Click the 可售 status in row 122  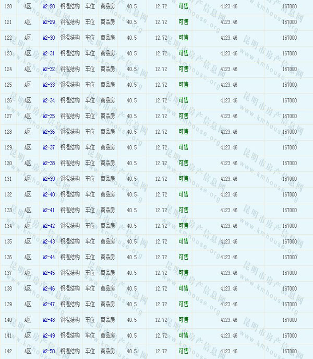tap(183, 38)
